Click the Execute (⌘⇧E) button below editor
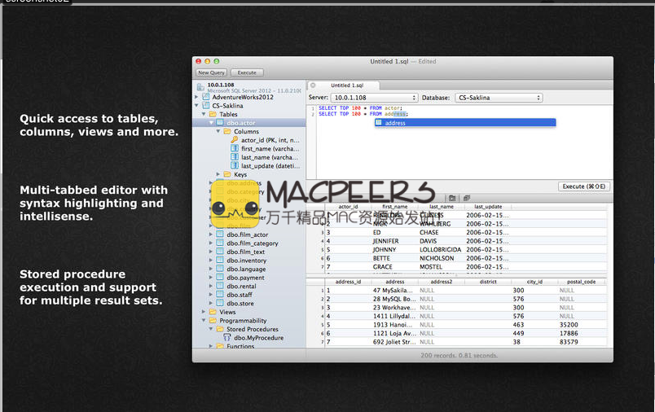The width and height of the screenshot is (655, 412). coord(584,186)
